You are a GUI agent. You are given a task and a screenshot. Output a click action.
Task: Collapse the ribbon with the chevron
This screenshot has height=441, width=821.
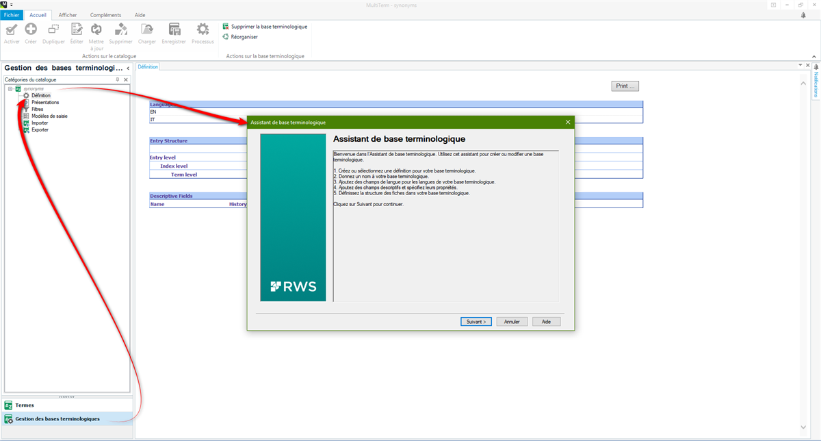[814, 56]
